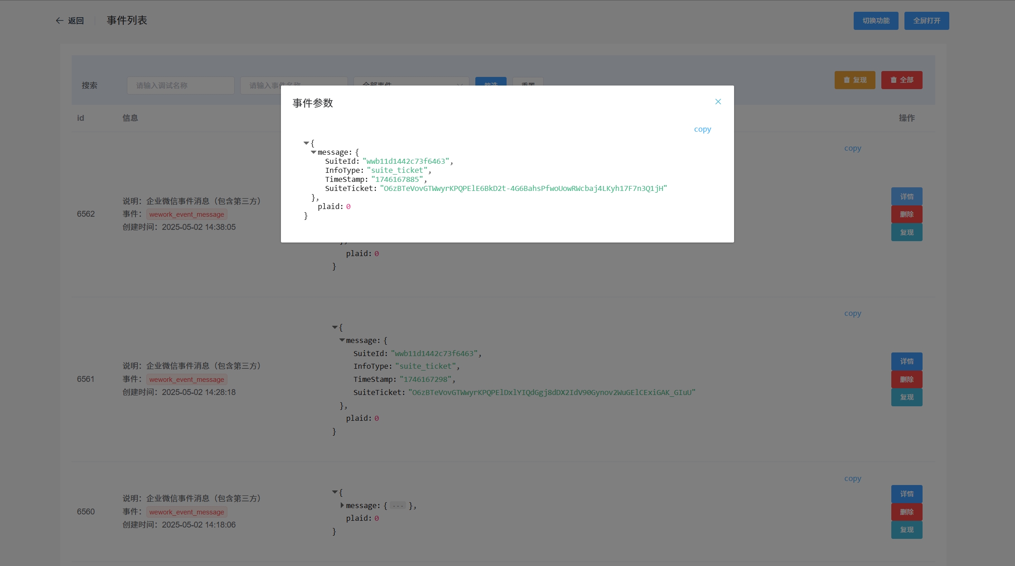Collapse root JSON brace in row 6560
Image resolution: width=1015 pixels, height=566 pixels.
335,492
